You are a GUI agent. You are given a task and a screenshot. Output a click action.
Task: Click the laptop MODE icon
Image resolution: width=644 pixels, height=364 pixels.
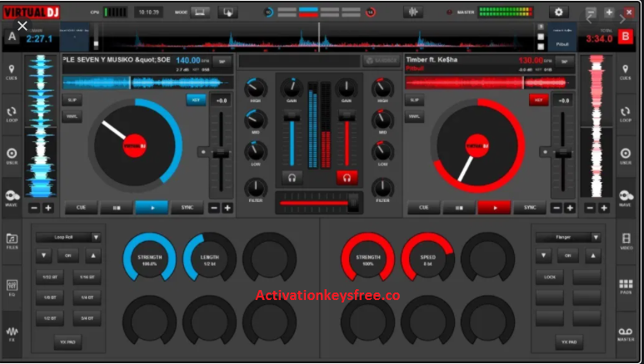pyautogui.click(x=200, y=12)
